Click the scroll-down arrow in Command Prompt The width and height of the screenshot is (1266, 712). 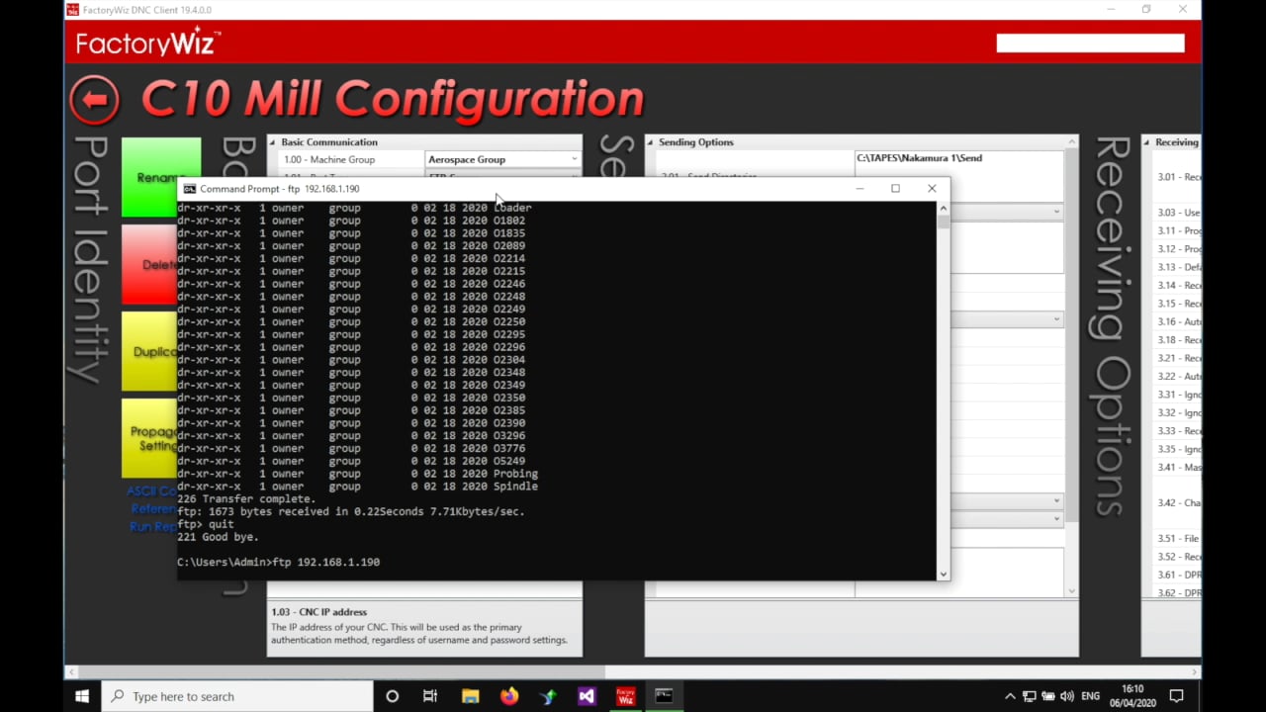(x=943, y=574)
